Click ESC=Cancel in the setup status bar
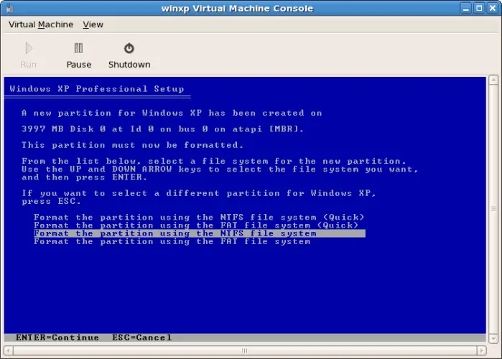This screenshot has width=502, height=359. (x=142, y=337)
